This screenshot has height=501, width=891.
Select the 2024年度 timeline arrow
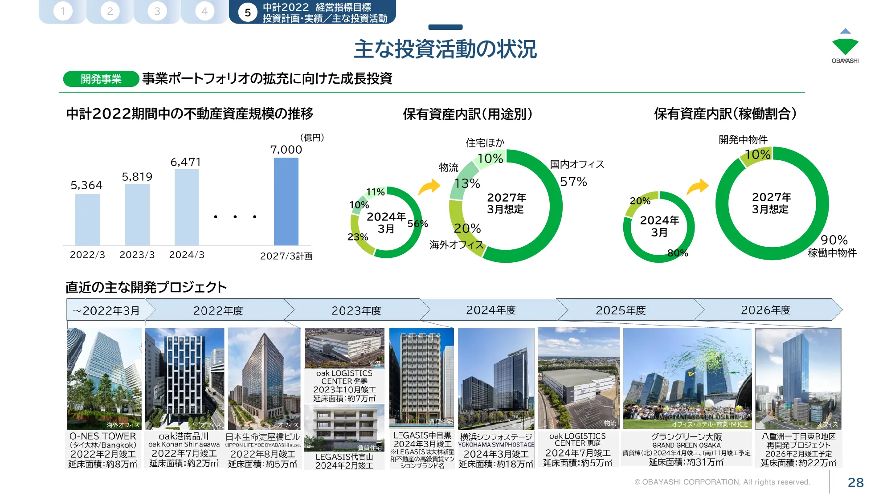coord(490,310)
